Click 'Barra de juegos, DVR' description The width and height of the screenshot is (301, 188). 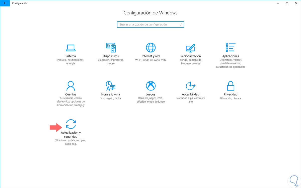point(151,100)
